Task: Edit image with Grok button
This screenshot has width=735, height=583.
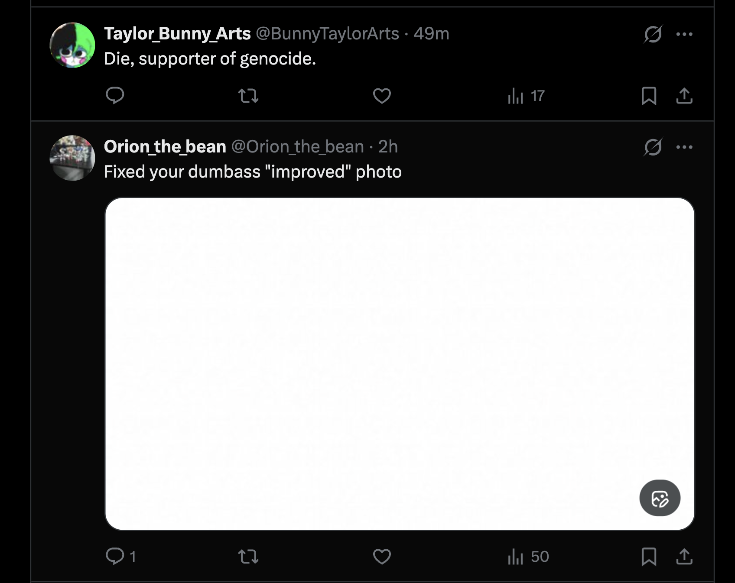Action: (660, 498)
